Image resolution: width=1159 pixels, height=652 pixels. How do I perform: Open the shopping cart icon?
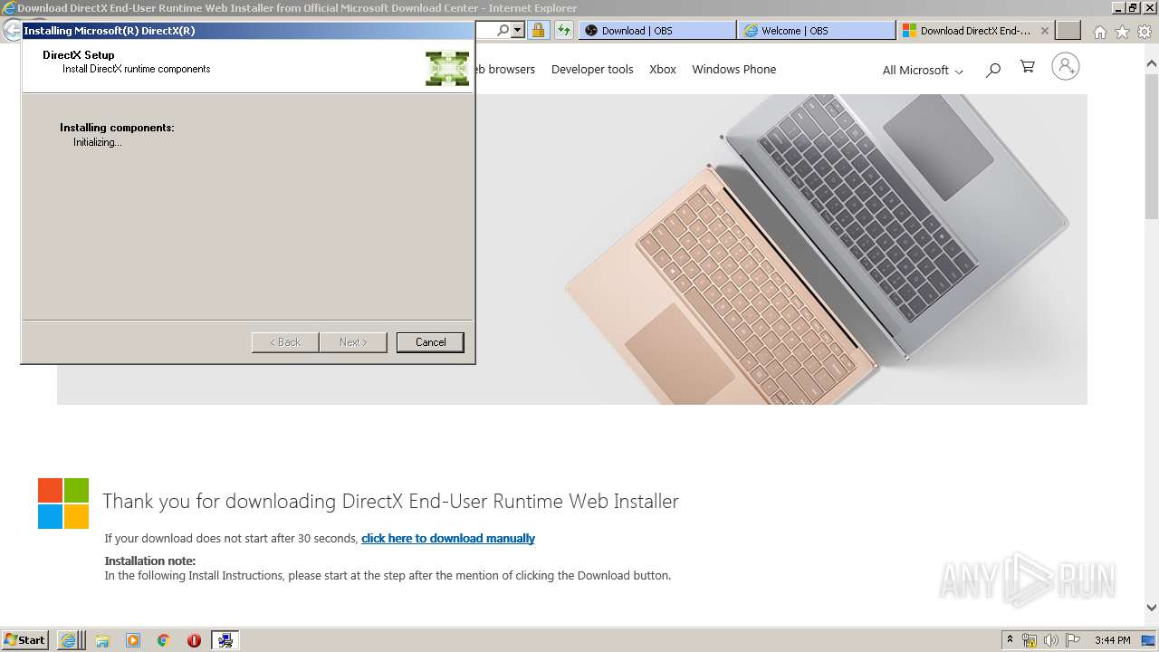[1027, 67]
